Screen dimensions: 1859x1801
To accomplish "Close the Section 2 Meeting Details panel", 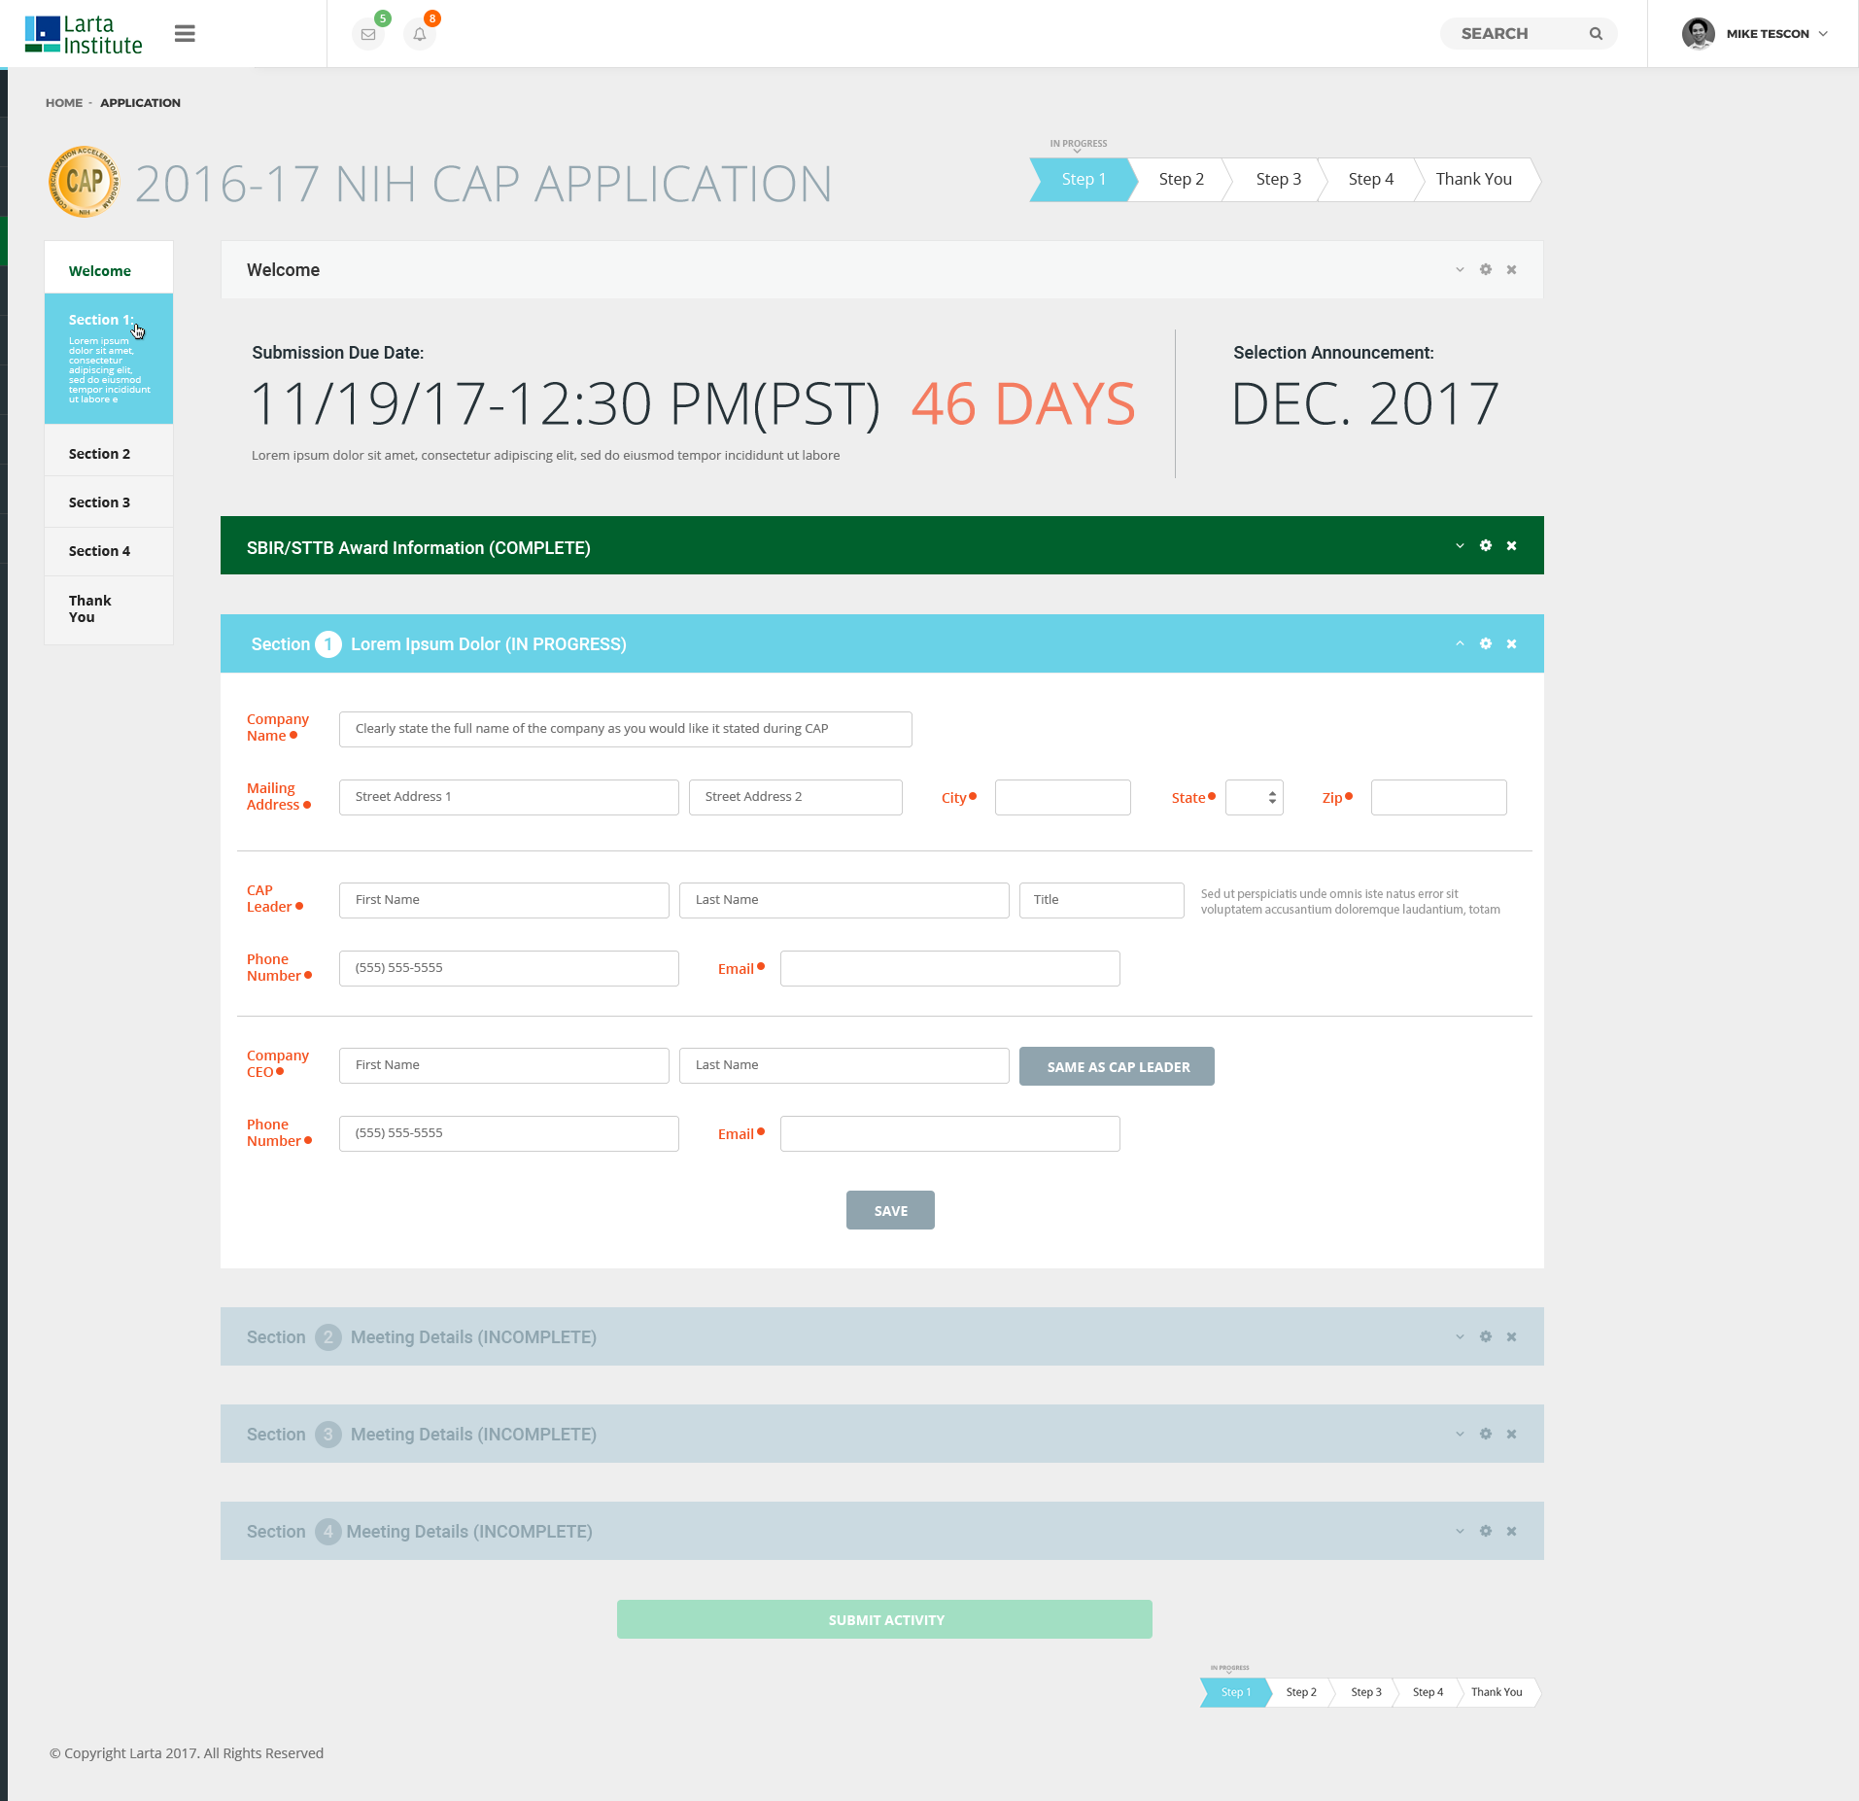I will tap(1511, 1336).
